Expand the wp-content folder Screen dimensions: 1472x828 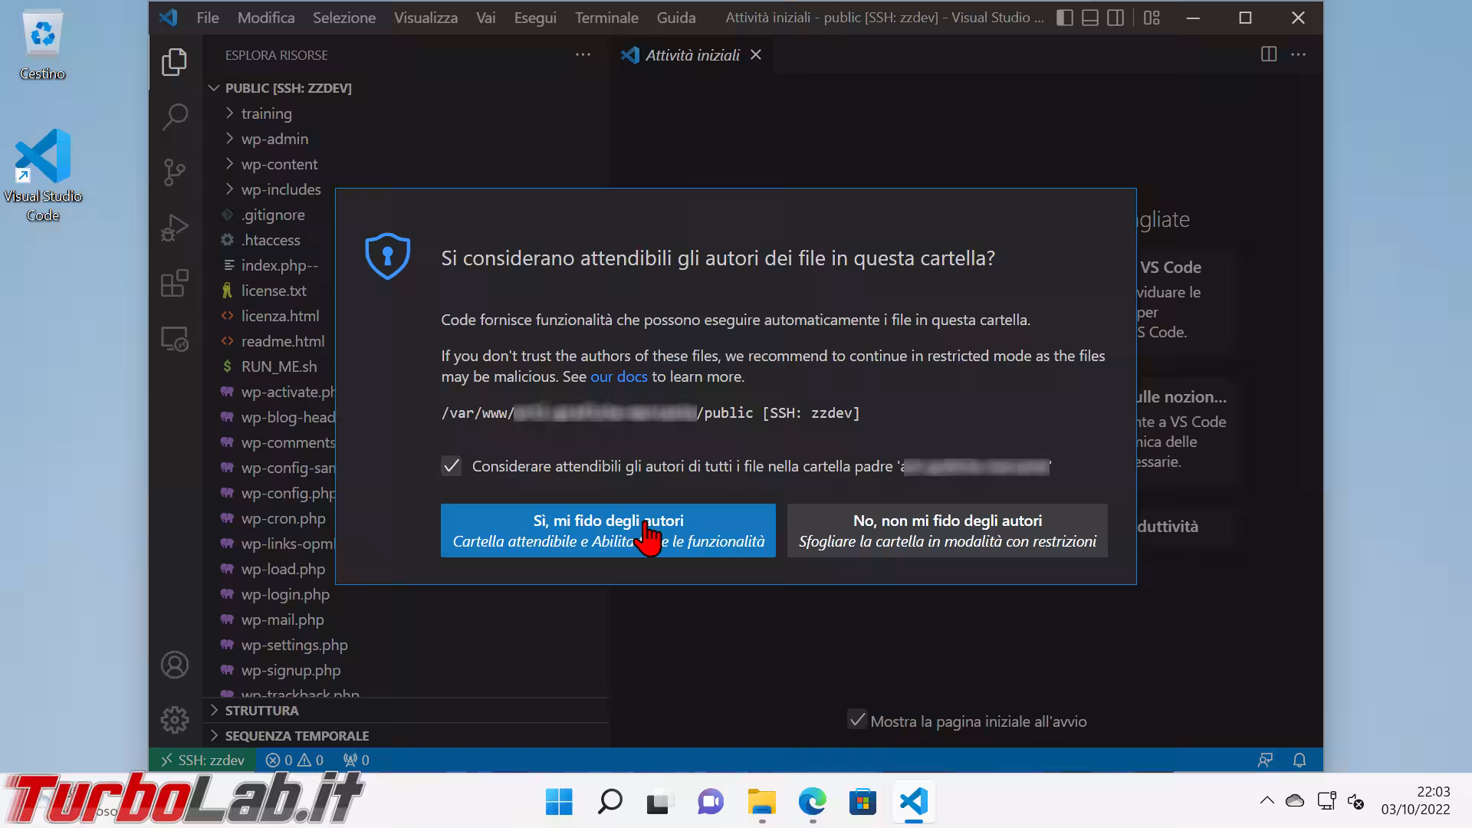click(x=278, y=164)
